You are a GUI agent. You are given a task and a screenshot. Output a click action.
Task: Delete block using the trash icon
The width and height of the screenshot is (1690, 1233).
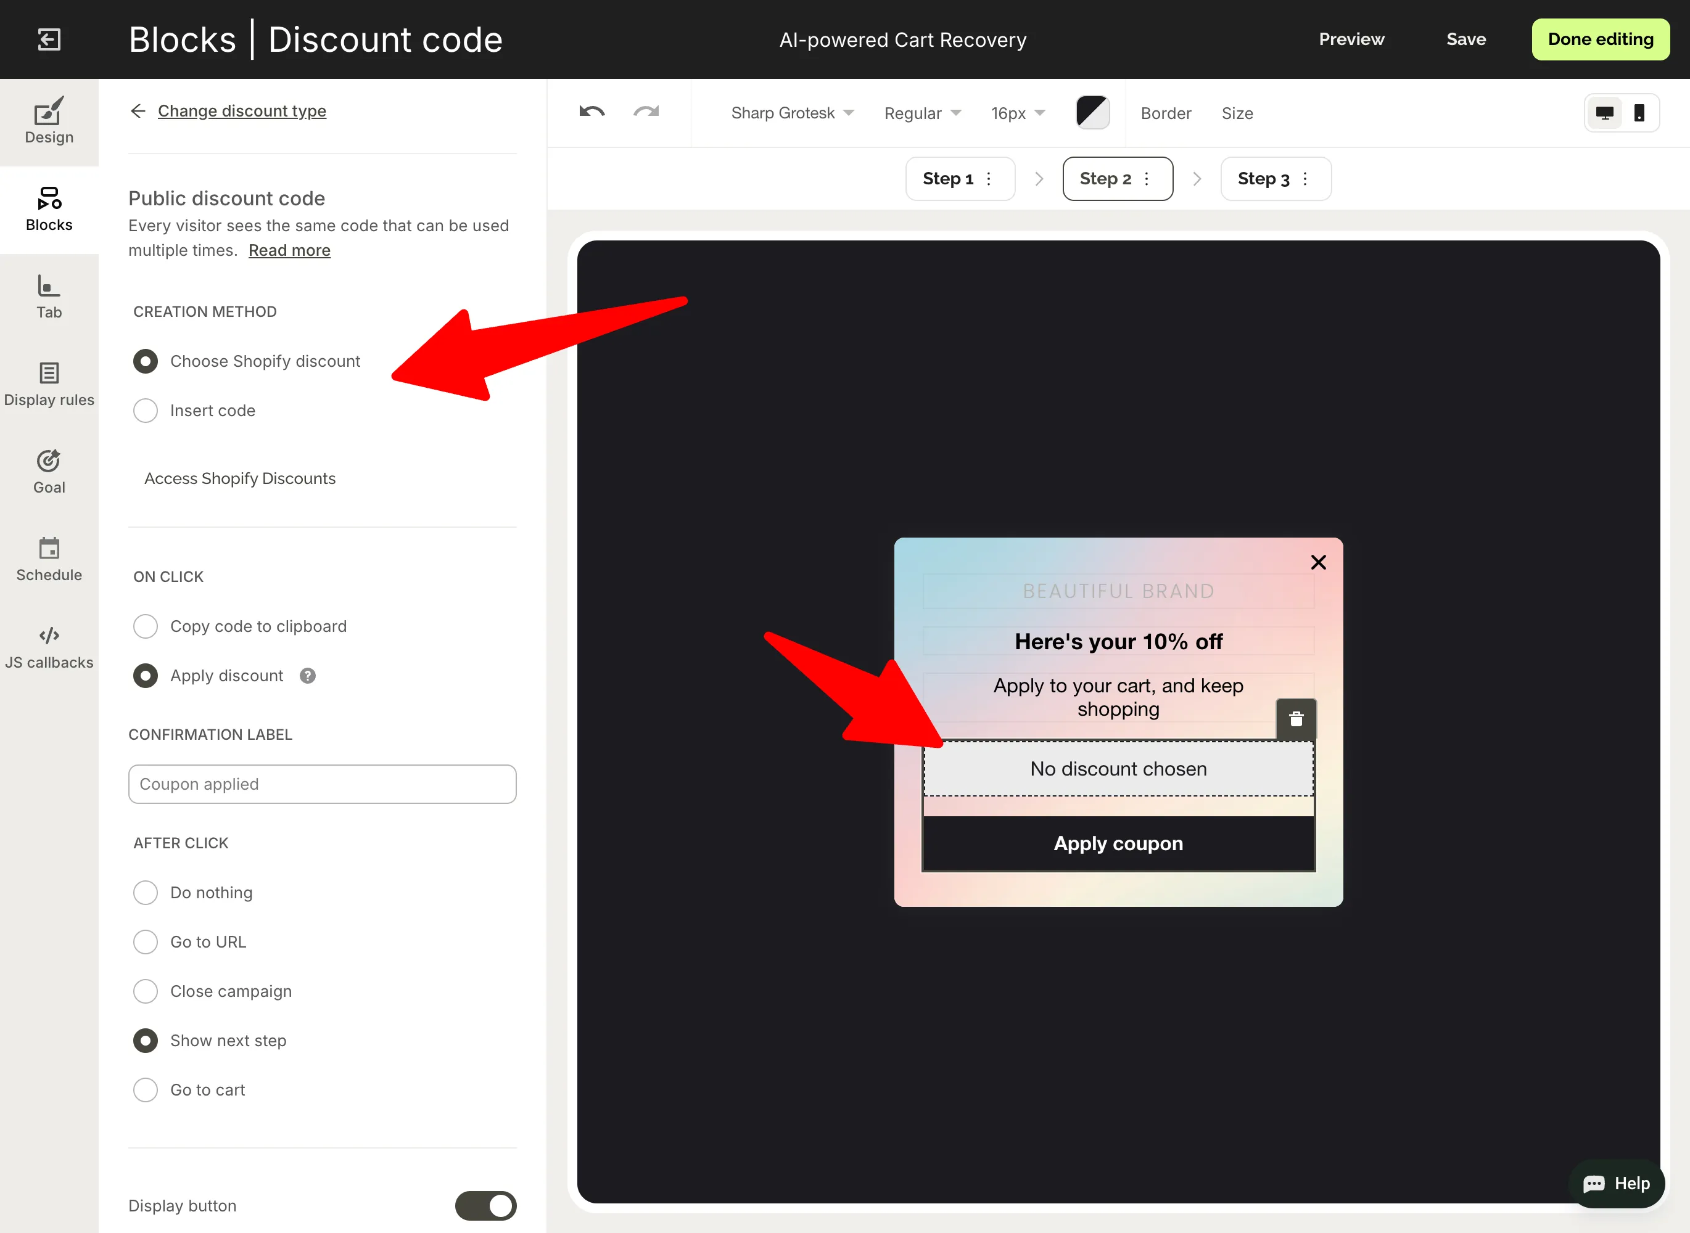[x=1296, y=719]
